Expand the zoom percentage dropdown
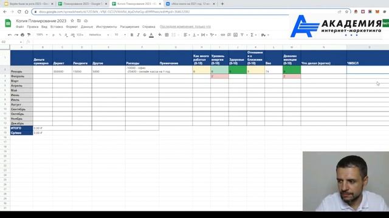Screen dimensions: 389x218 (42, 35)
